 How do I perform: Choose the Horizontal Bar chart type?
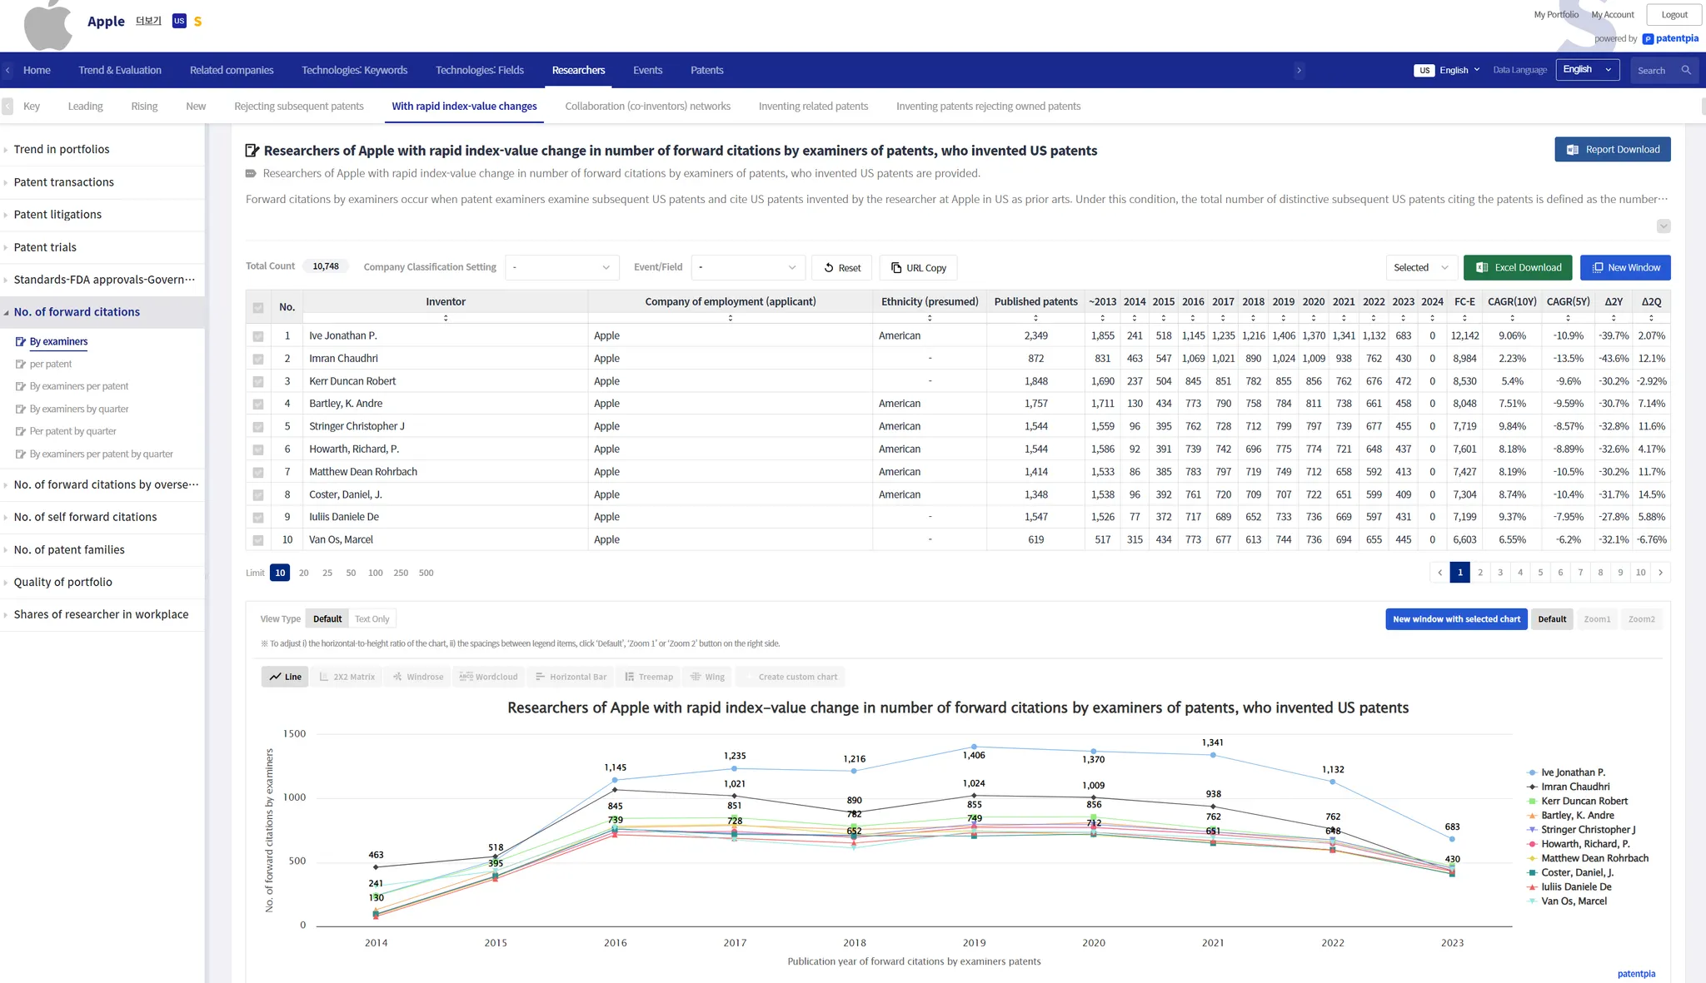571,677
